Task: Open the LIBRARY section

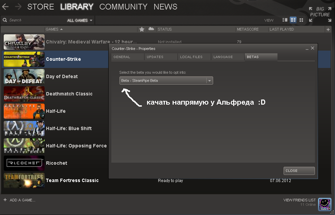Action: [x=77, y=7]
